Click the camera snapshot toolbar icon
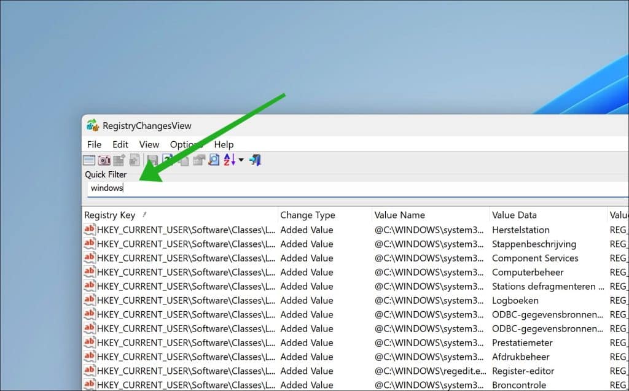The width and height of the screenshot is (629, 391). click(104, 160)
